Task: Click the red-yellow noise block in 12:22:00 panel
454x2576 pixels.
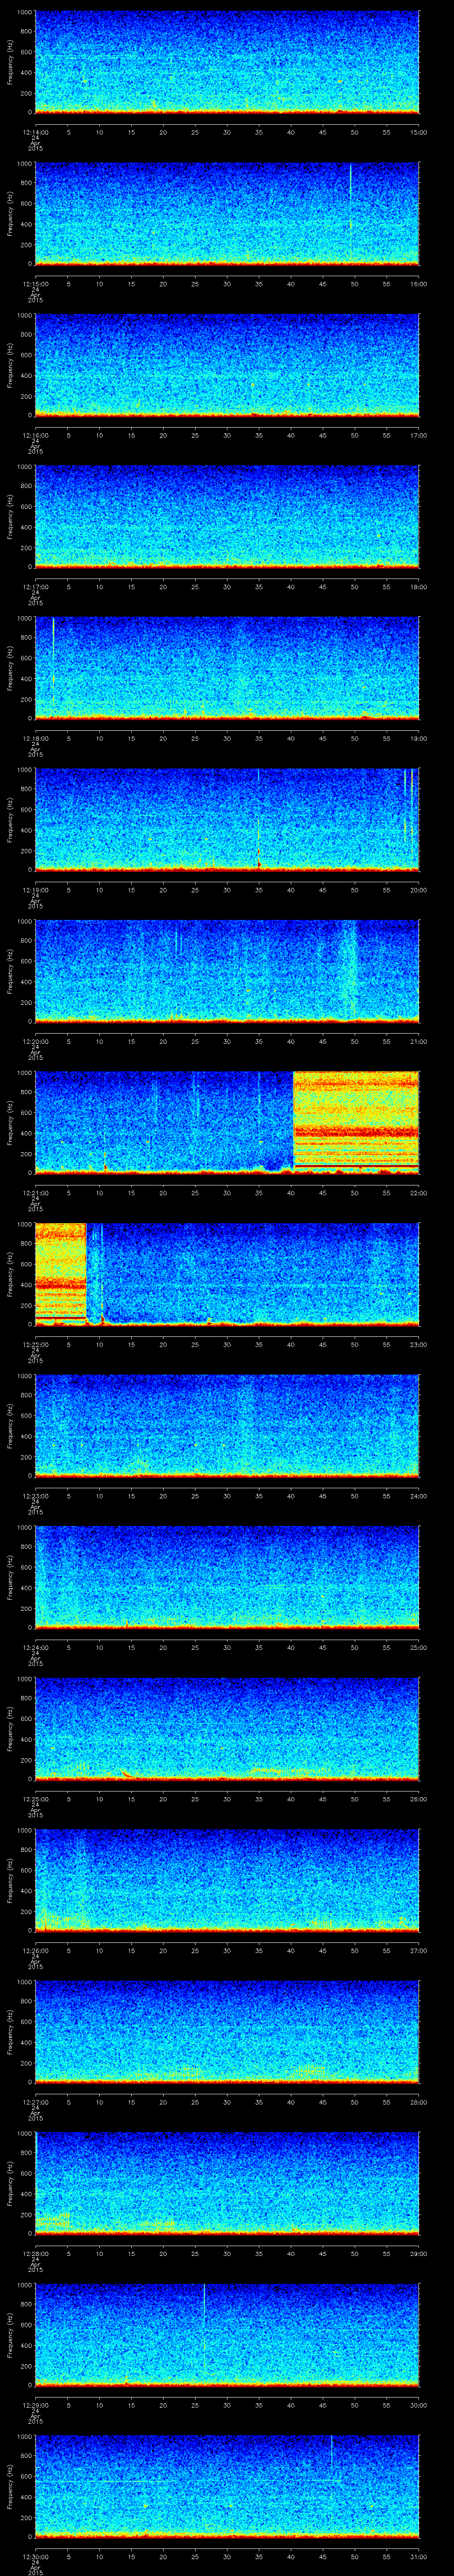Action: pyautogui.click(x=60, y=1273)
